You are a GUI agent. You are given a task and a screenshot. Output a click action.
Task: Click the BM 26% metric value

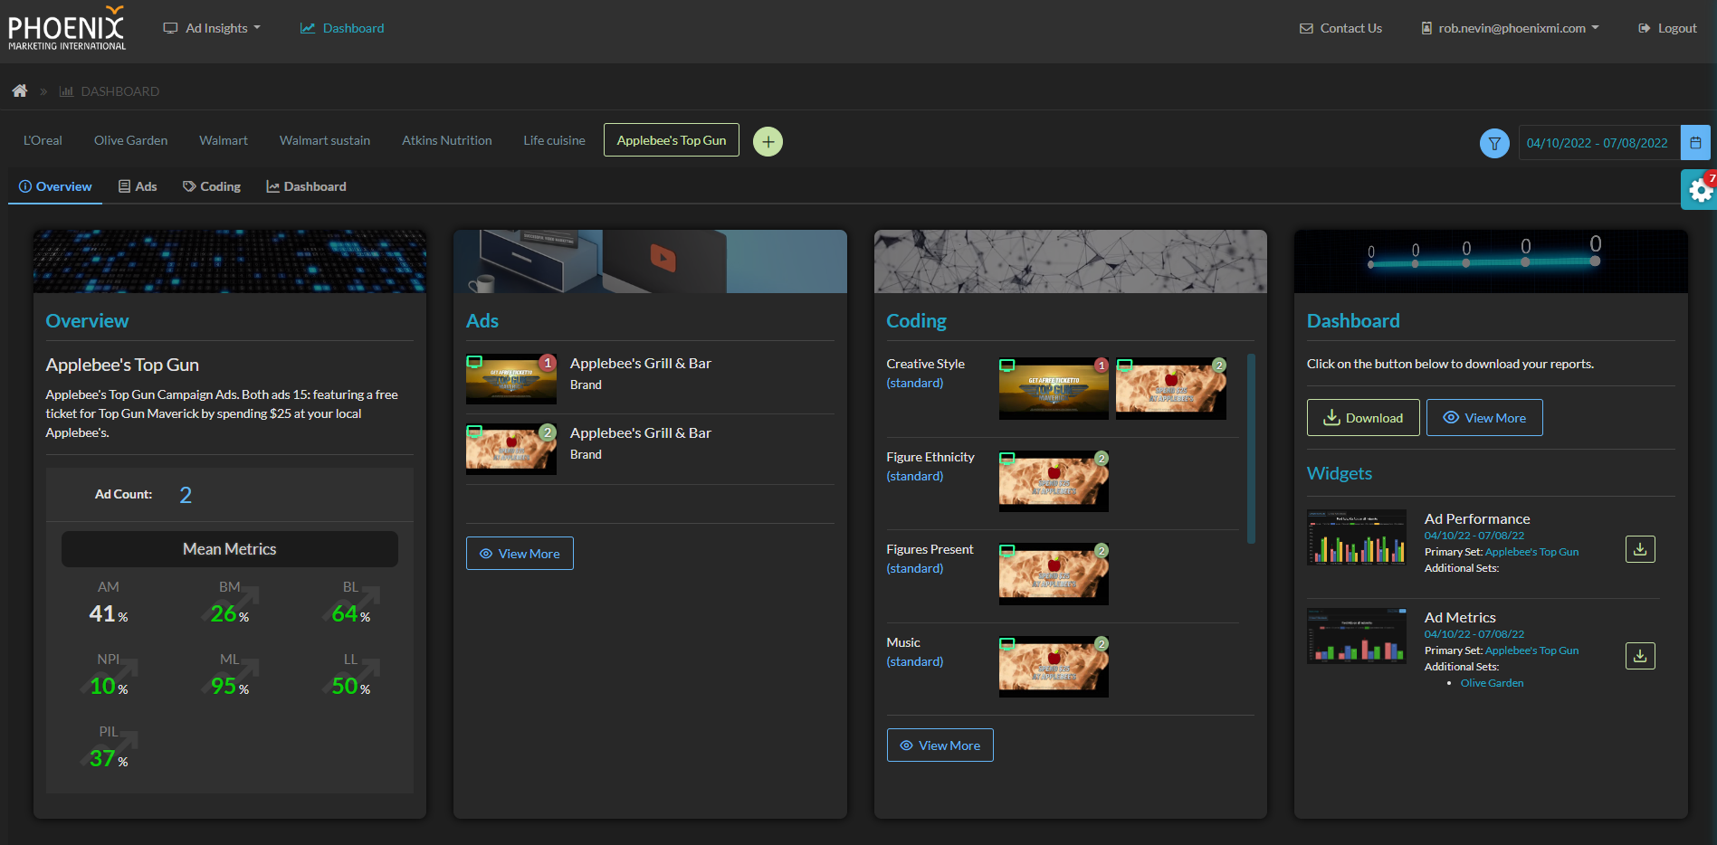[x=230, y=613]
